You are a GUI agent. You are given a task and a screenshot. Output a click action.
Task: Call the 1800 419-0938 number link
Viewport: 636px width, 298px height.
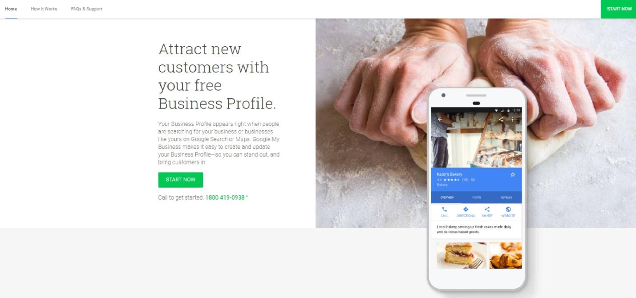[x=225, y=197]
